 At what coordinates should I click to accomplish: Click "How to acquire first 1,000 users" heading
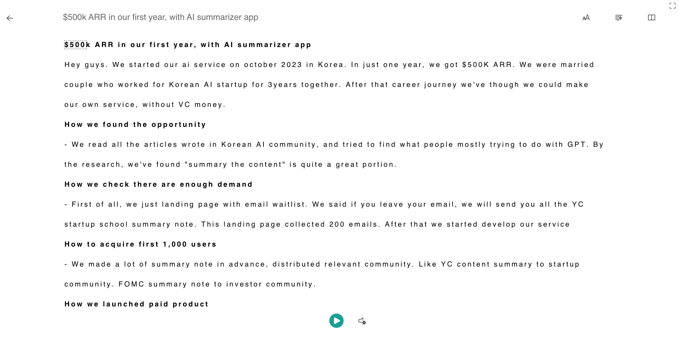click(140, 244)
